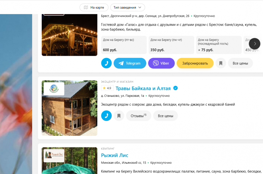Select the последующий гость price card
This screenshot has width=263, height=174.
pos(219,45)
